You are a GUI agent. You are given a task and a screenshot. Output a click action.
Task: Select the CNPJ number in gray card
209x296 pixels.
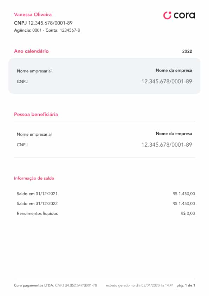tap(167, 81)
